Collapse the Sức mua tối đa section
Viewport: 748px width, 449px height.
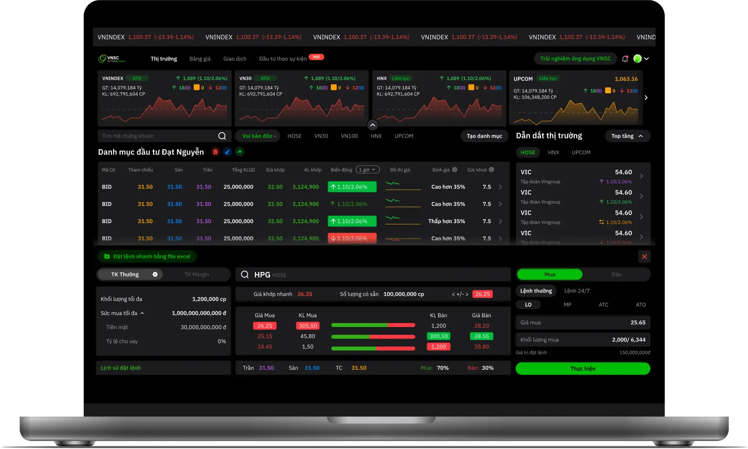click(x=142, y=313)
